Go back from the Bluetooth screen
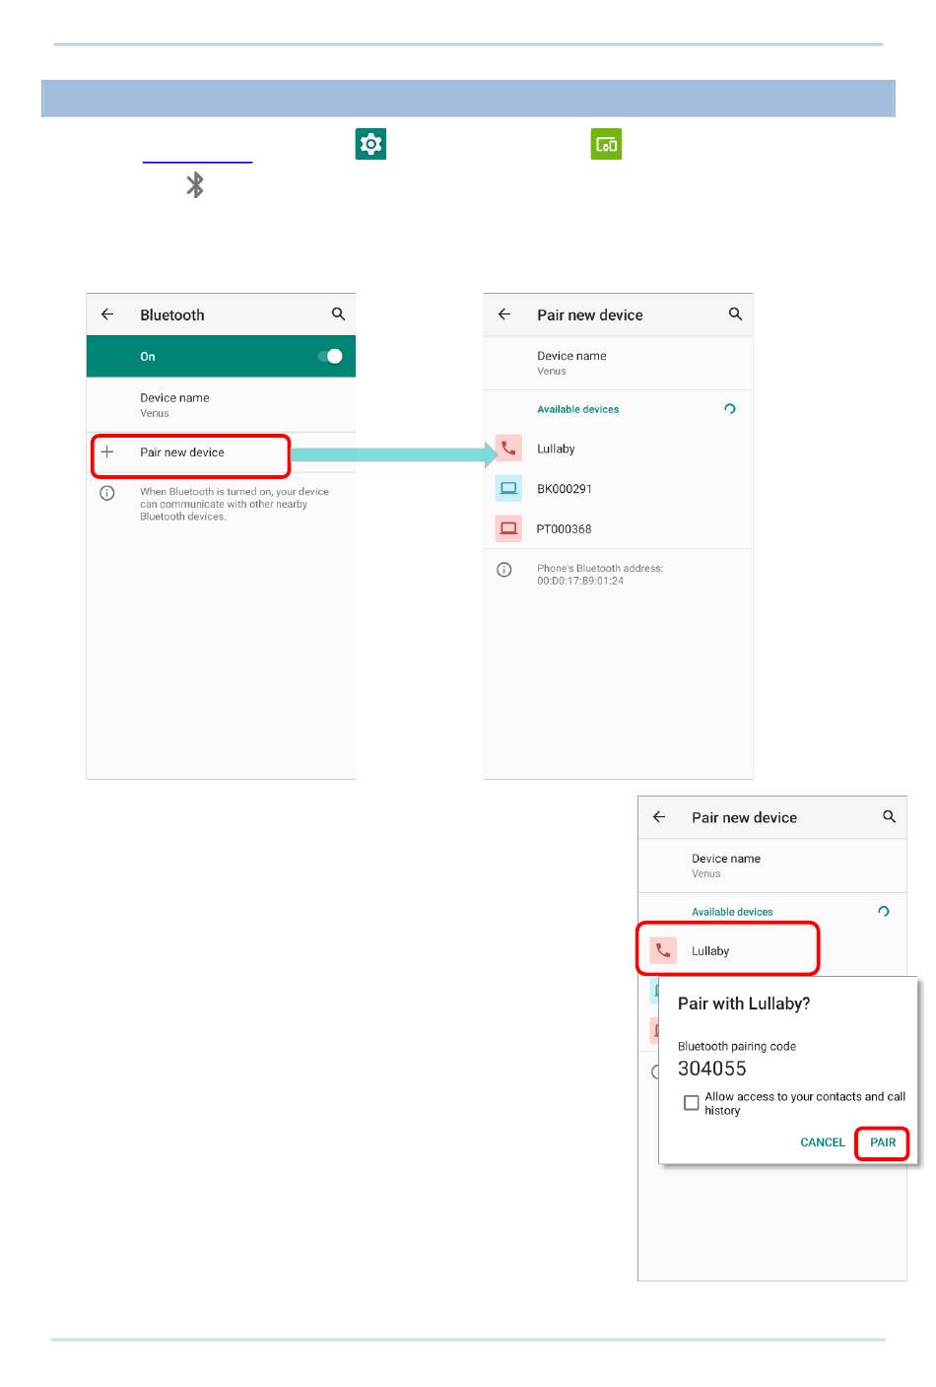 [107, 314]
